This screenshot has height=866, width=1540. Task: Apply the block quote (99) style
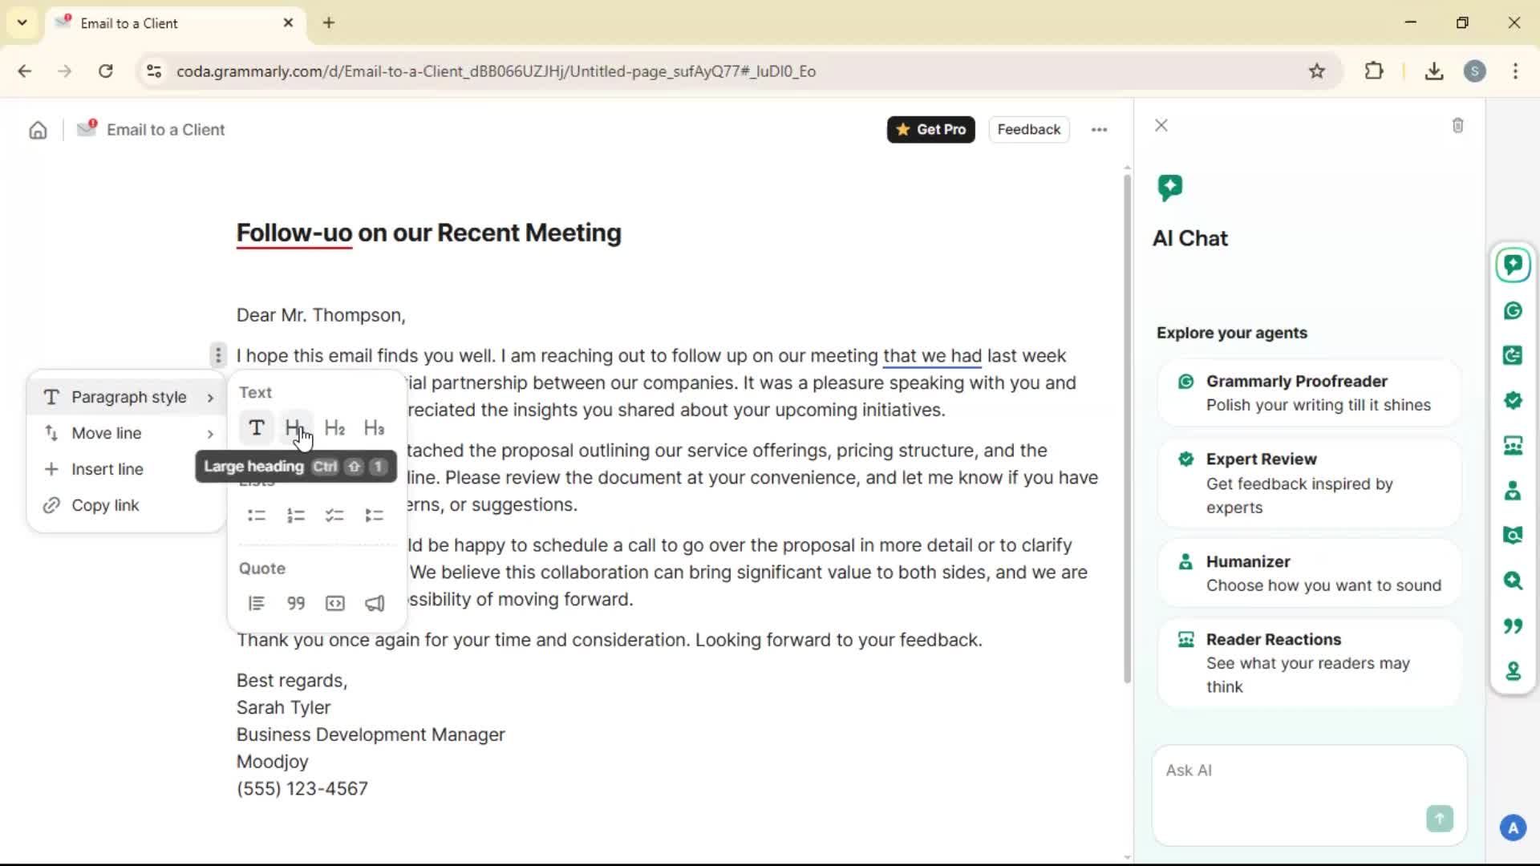(296, 604)
